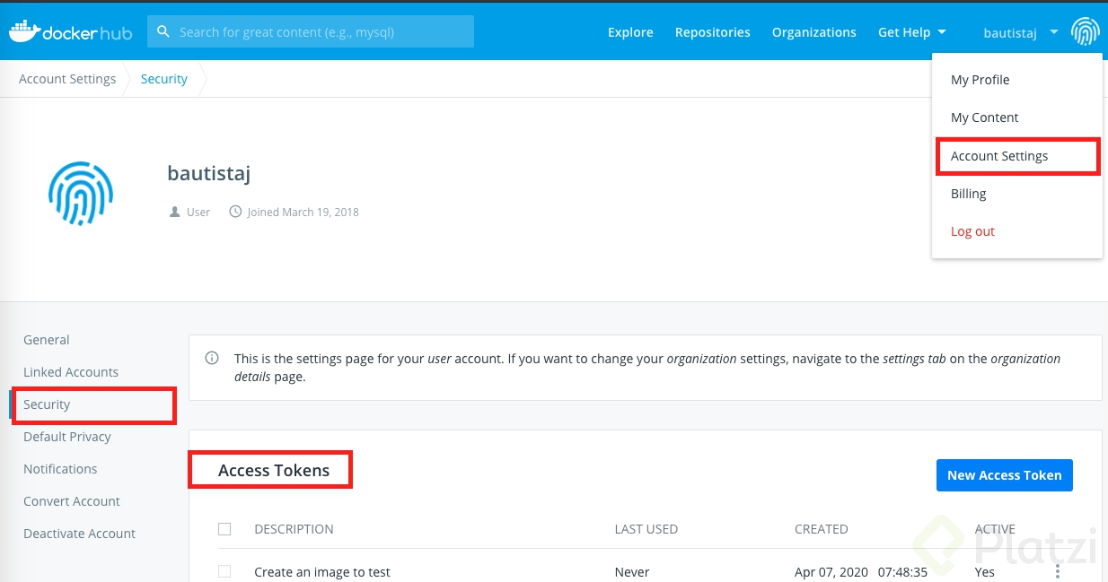This screenshot has width=1108, height=582.
Task: Open the fingerprint avatar in the navbar
Action: click(x=1086, y=30)
